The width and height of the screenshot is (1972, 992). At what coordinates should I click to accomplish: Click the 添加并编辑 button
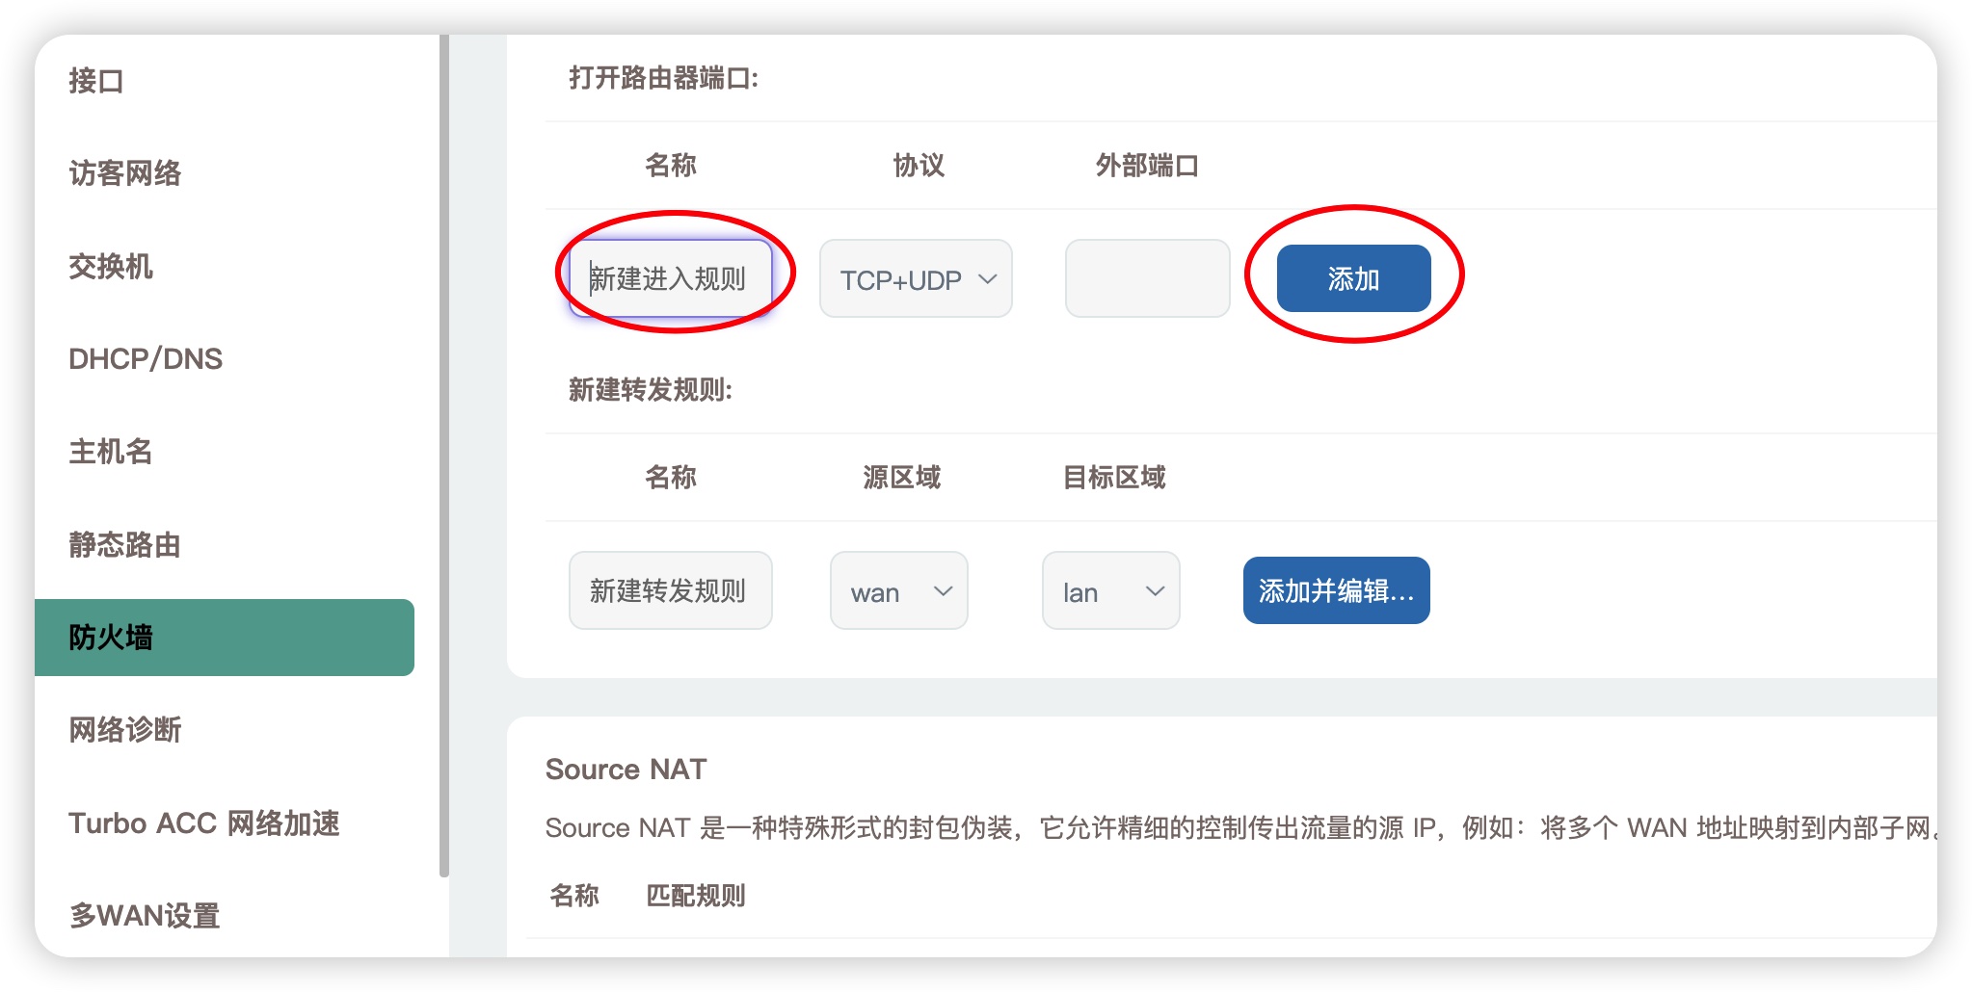pyautogui.click(x=1335, y=590)
